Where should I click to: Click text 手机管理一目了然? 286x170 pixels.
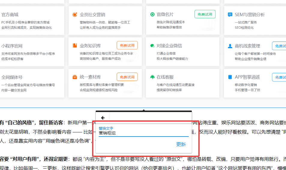247,90
